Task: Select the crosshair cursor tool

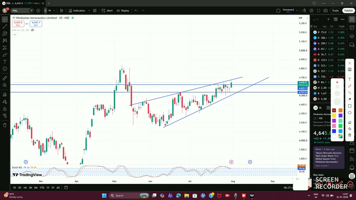Action: 5,19
